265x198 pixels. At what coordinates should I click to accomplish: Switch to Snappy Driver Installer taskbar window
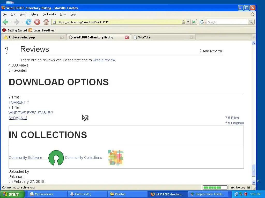pos(208,194)
